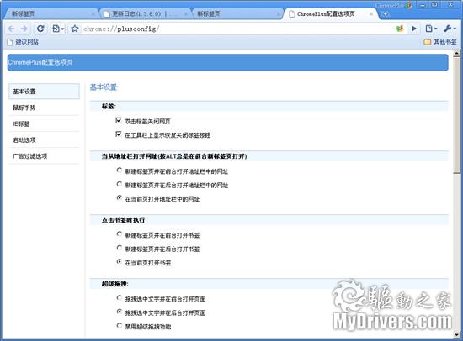Maximize the ChromePlus window

[x=434, y=5]
